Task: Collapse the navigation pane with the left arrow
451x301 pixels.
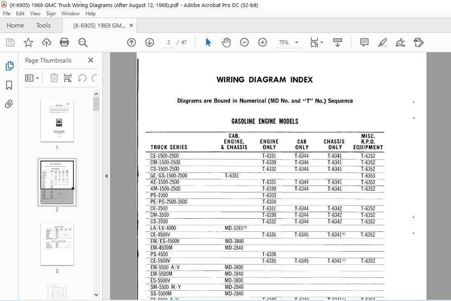Action: point(106,176)
